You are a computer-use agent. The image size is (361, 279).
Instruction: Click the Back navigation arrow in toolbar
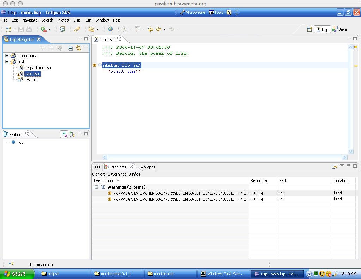[159, 29]
